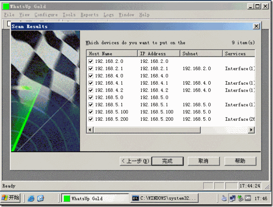Click the WhatsUp Gold title bar icon
The height and width of the screenshot is (207, 273).
pos(6,6)
